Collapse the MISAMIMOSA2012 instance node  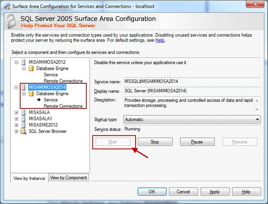click(16, 62)
